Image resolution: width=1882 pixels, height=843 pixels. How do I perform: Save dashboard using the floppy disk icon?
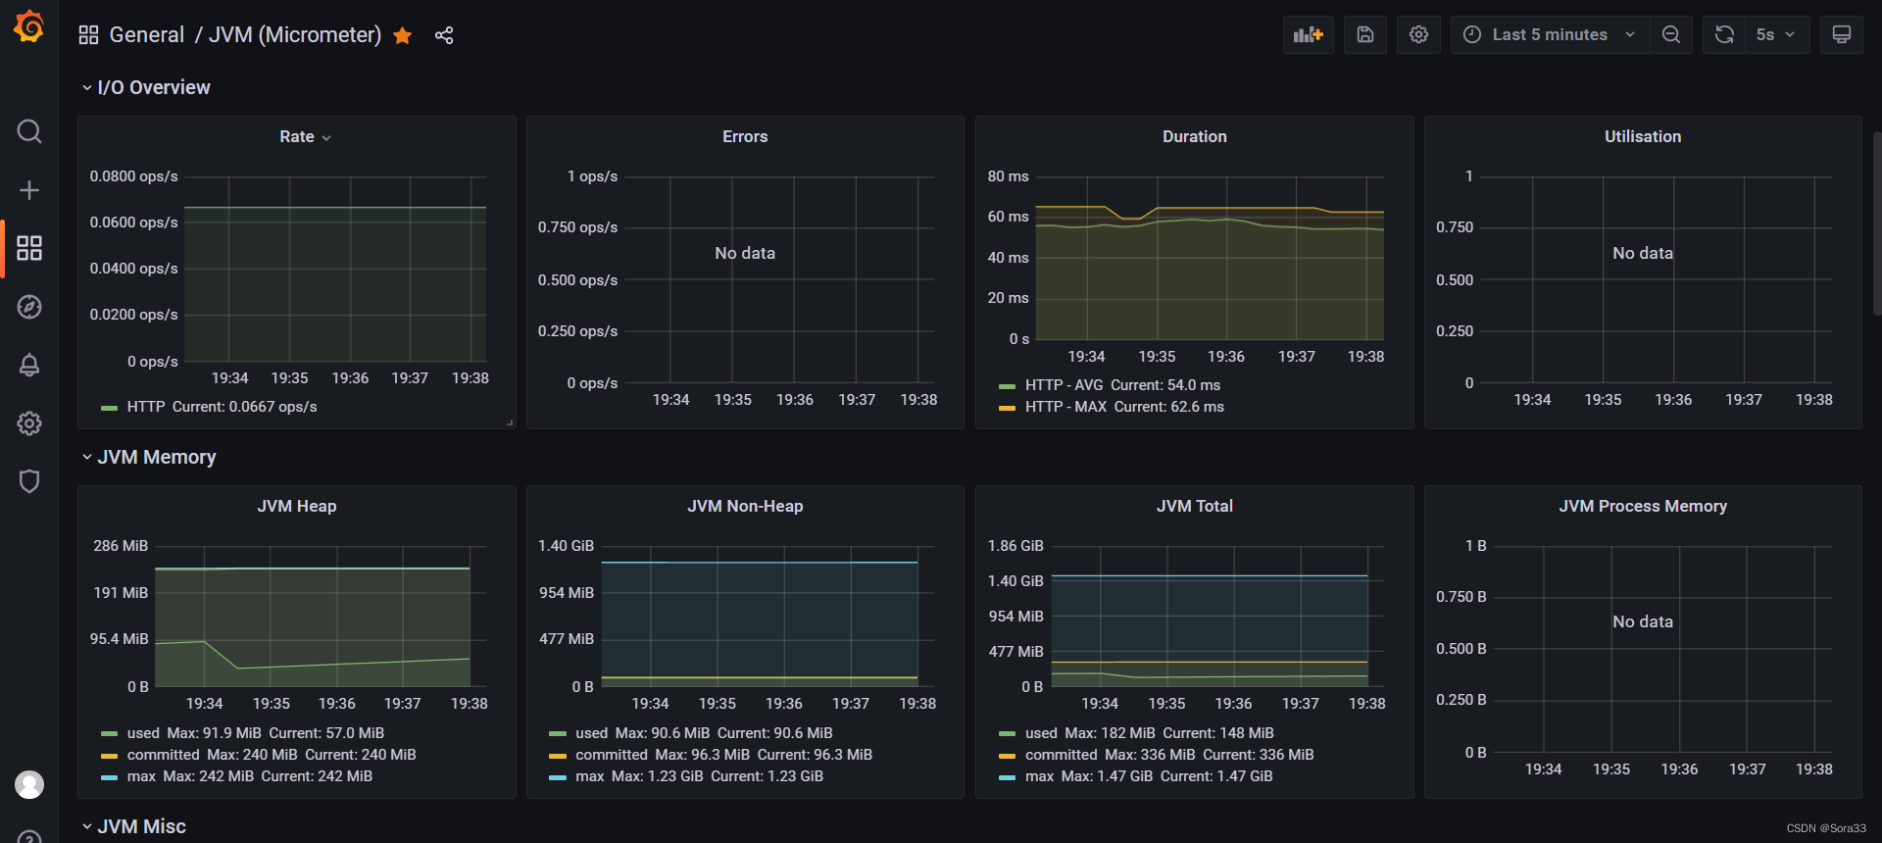(x=1364, y=35)
